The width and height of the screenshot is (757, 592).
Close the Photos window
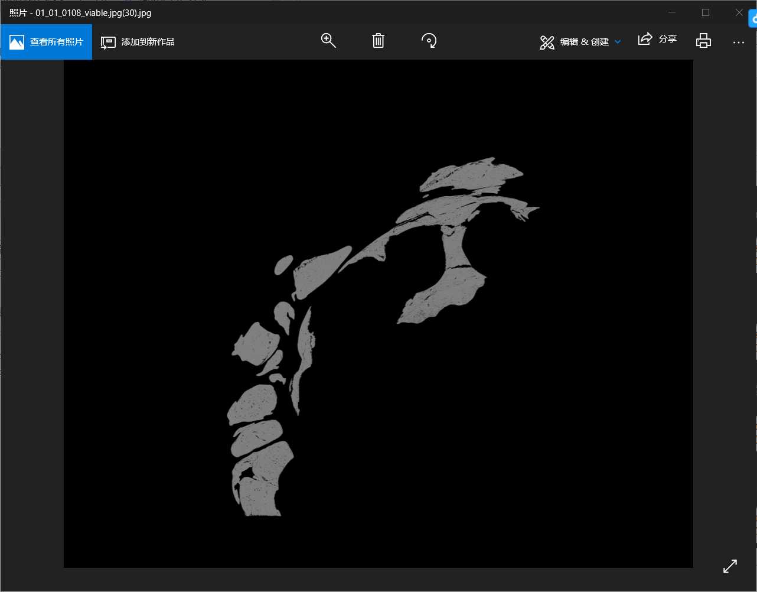coord(739,12)
